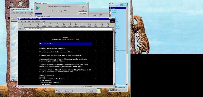Click the ICQ Offline group header
Image resolution: width=203 pixels, height=97 pixels.
pos(117,51)
